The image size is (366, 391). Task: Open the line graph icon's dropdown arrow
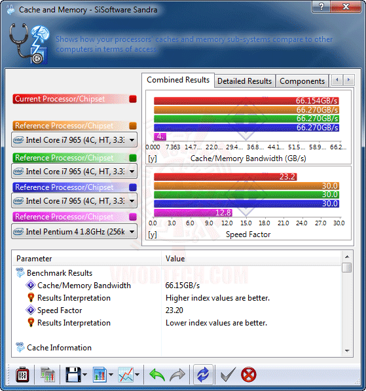tap(137, 374)
